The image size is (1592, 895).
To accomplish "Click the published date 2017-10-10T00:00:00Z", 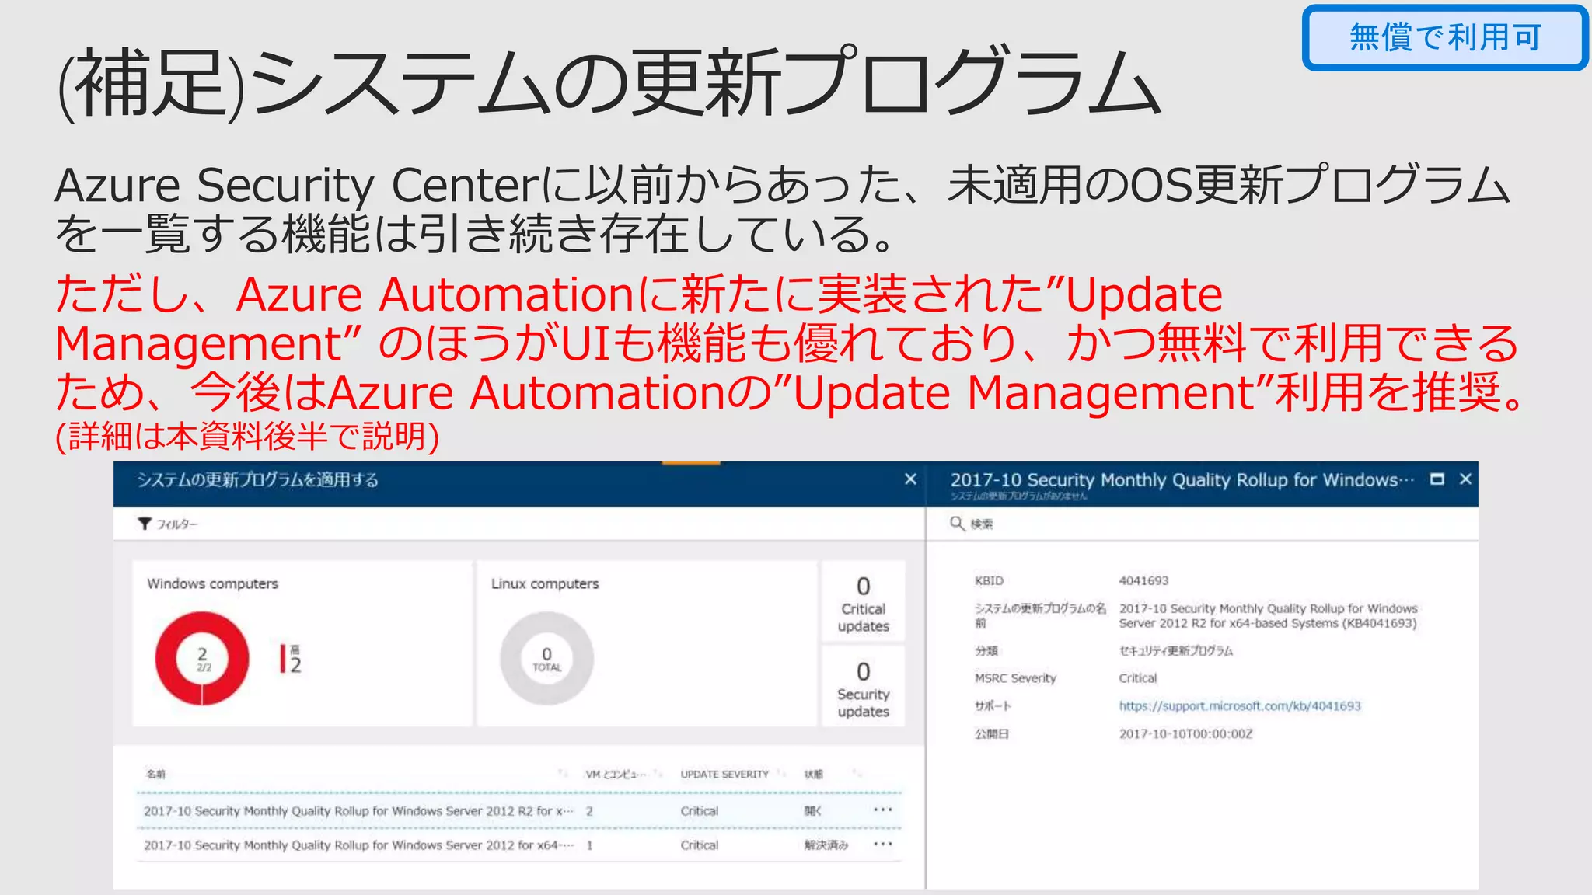I will click(1185, 733).
